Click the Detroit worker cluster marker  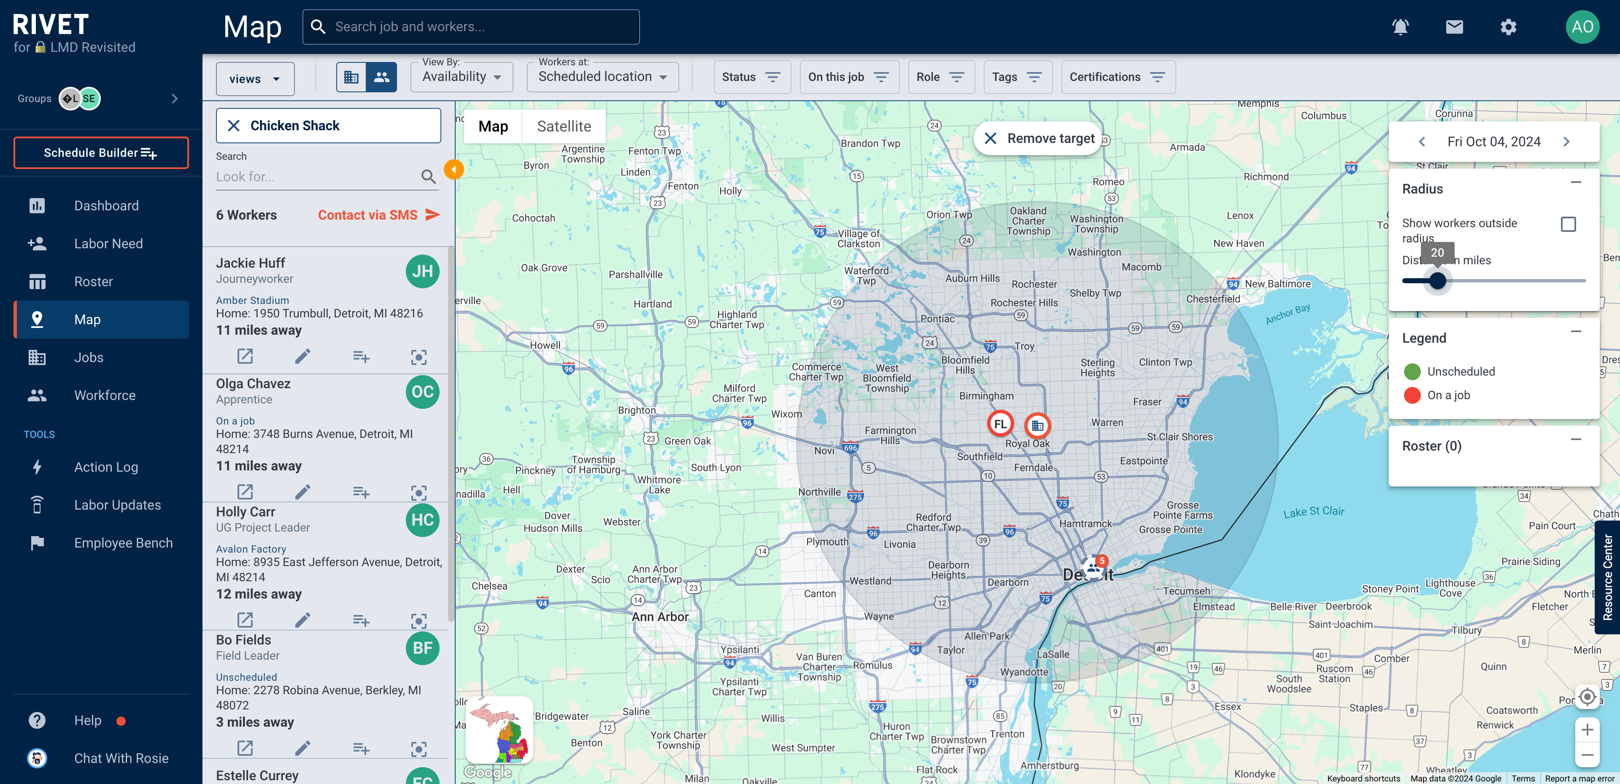coord(1094,569)
